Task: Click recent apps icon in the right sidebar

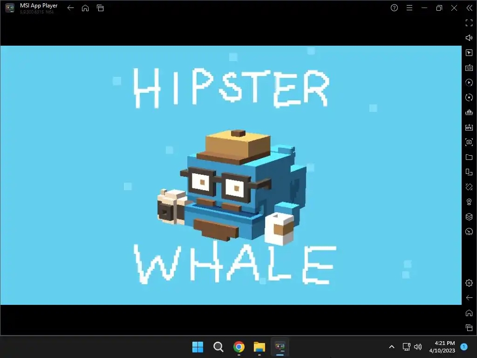Action: (x=469, y=328)
